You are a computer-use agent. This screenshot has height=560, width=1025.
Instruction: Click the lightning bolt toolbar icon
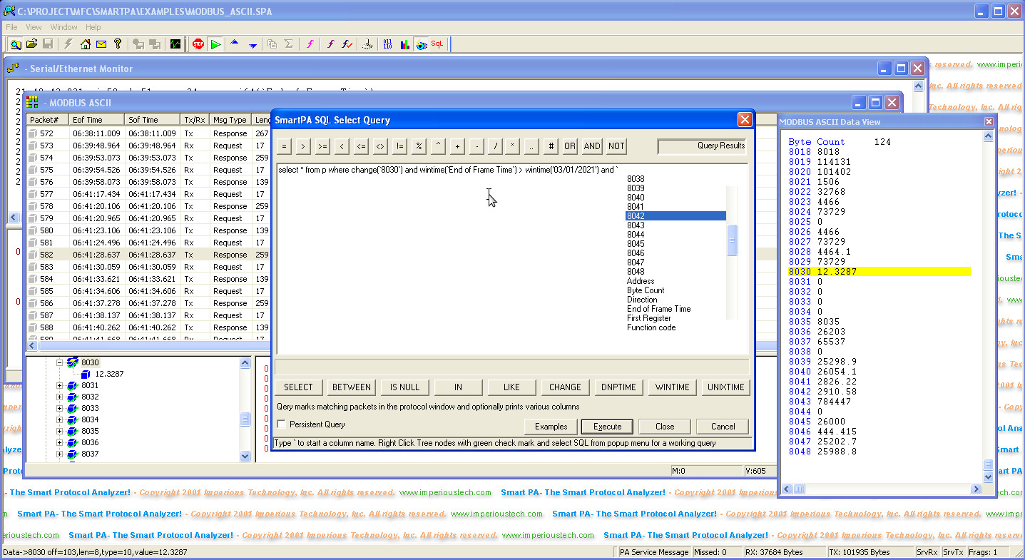68,44
